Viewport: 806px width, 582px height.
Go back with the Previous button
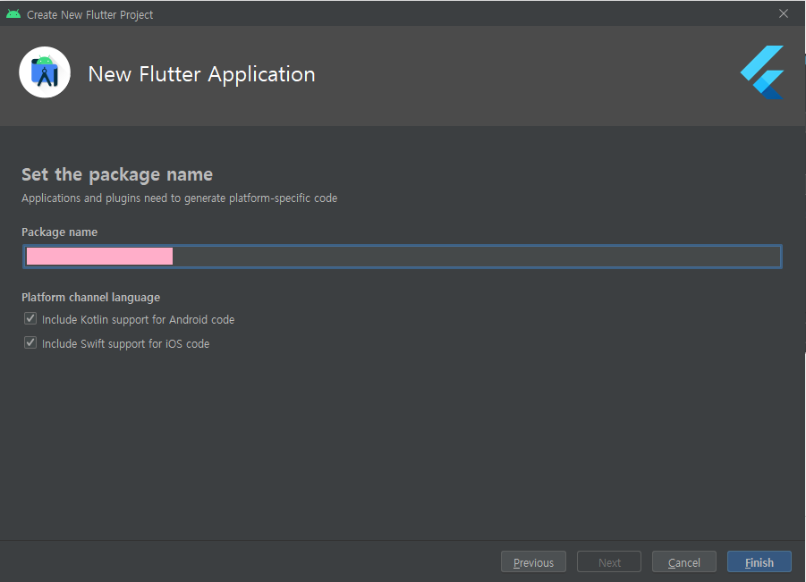pos(533,562)
